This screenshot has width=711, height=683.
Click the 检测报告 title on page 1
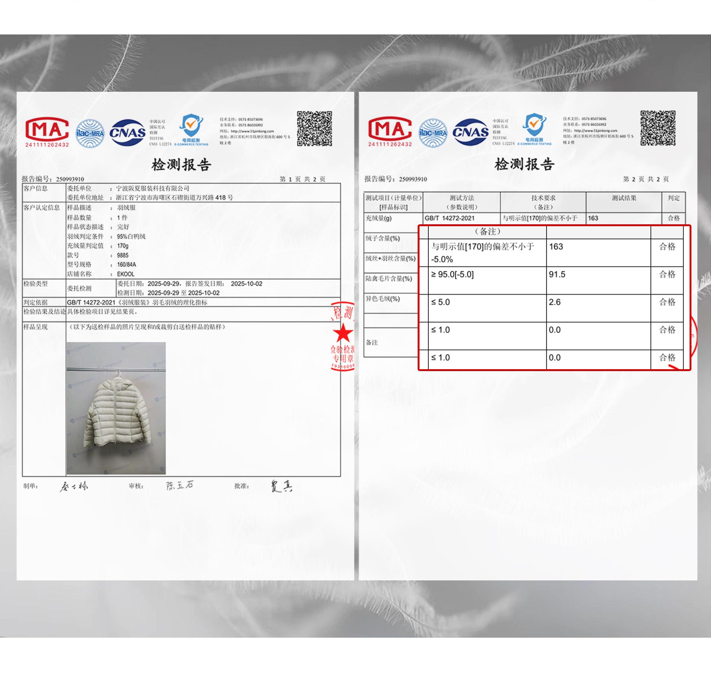coord(181,165)
